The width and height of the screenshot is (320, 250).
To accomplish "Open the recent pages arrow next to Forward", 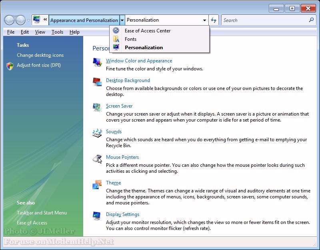I will pos(28,20).
